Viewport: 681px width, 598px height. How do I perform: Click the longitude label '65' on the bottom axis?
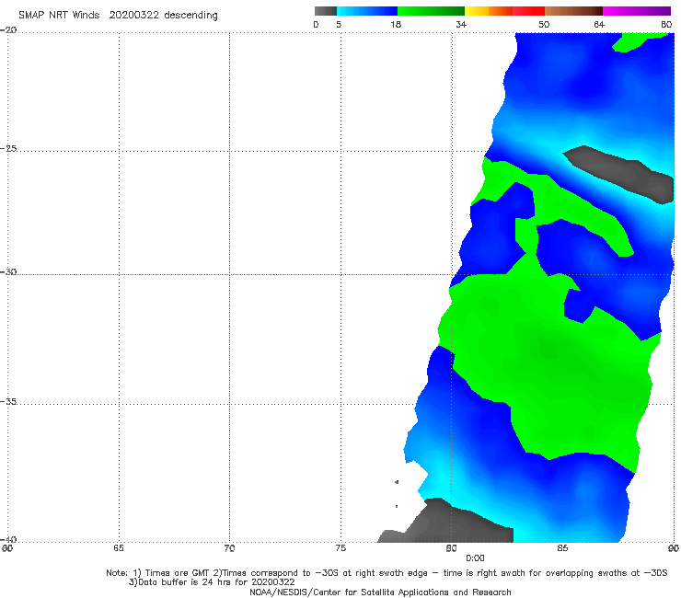coord(119,548)
